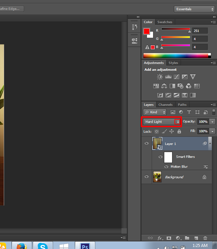Toggle filter for adjustment layers
The width and height of the screenshot is (217, 249).
(x=181, y=112)
